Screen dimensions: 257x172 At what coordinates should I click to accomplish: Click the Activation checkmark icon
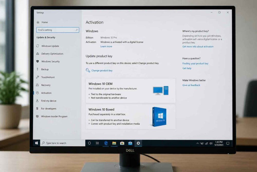37,93
